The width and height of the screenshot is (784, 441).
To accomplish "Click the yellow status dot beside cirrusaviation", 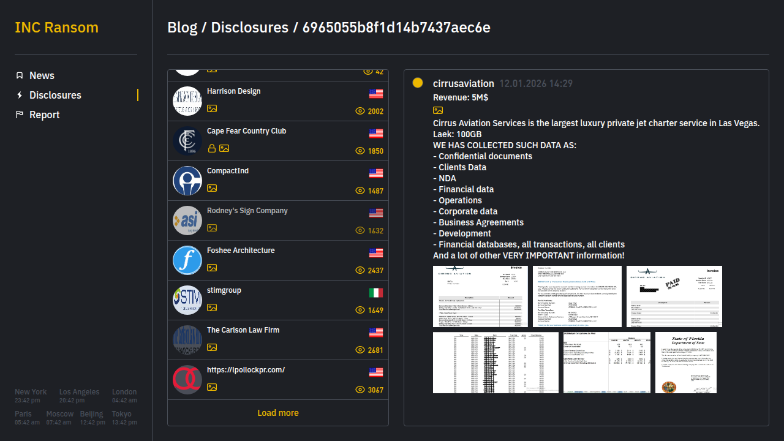I will pos(418,83).
